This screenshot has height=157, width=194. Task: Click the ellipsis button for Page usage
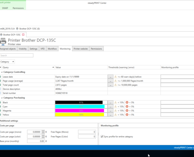[111, 81]
